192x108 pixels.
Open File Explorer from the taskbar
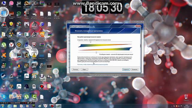[15, 106]
